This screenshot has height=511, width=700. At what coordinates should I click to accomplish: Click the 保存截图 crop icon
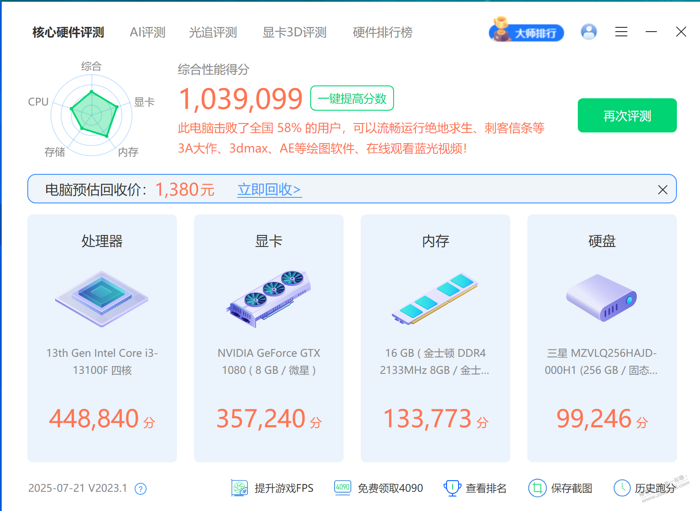[537, 488]
